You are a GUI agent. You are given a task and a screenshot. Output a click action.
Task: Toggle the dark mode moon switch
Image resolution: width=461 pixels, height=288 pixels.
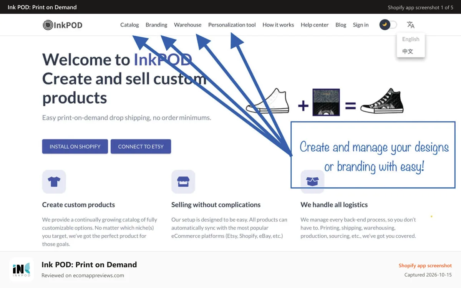pyautogui.click(x=388, y=25)
